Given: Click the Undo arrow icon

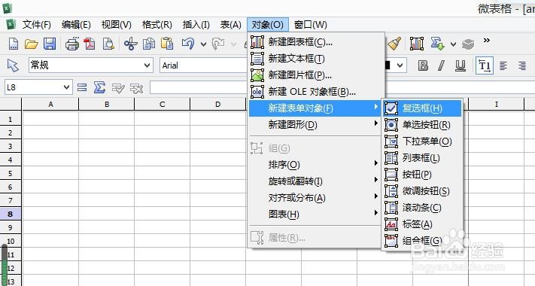Looking at the screenshot, I should tap(188, 44).
